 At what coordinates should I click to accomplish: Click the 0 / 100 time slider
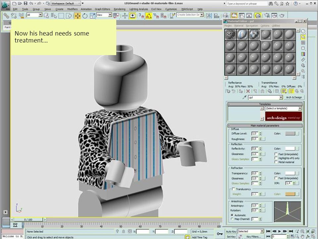[x=28, y=219]
